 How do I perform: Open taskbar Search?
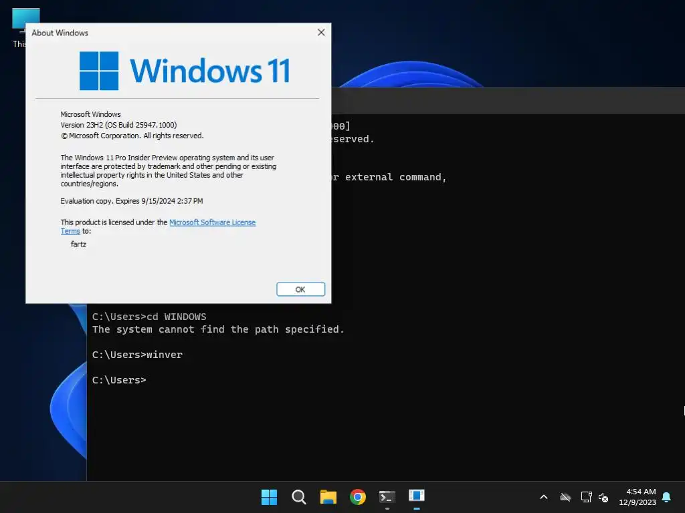pos(299,497)
